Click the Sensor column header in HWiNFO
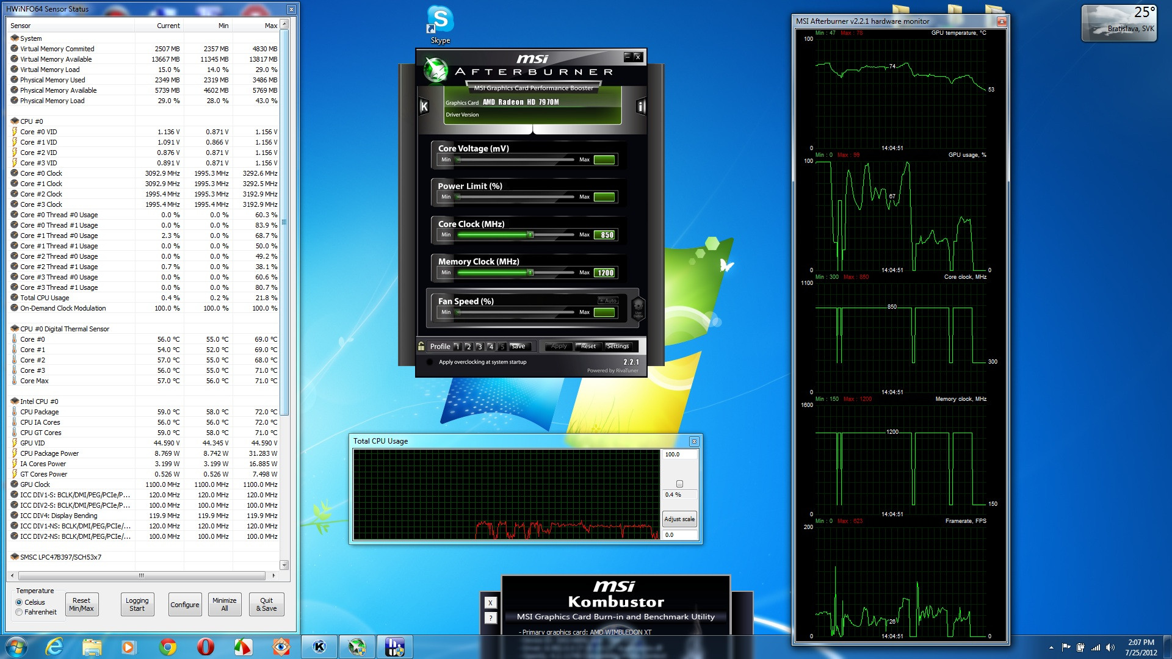Viewport: 1172px width, 659px height. click(71, 26)
